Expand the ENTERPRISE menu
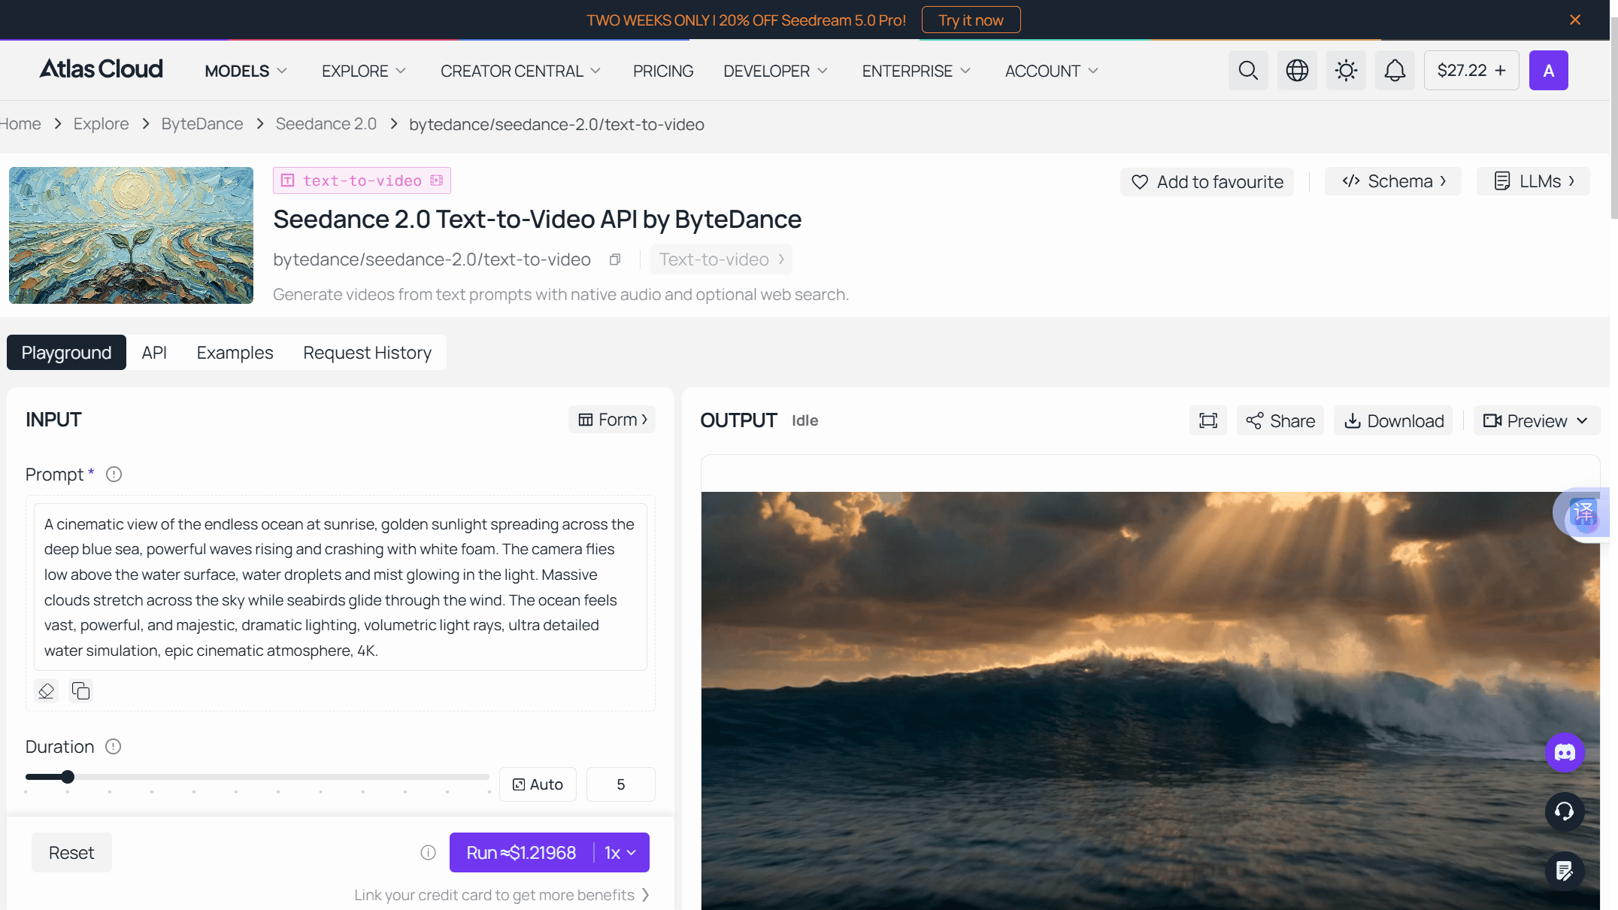Viewport: 1618px width, 910px height. pyautogui.click(x=916, y=71)
